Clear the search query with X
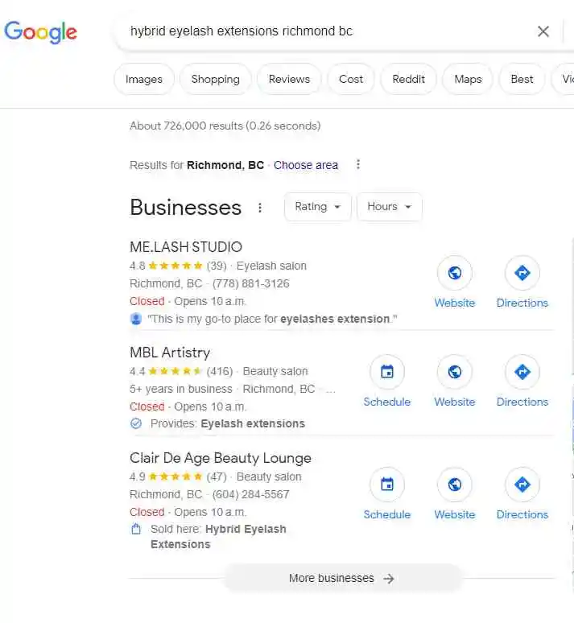The image size is (574, 623). click(x=543, y=31)
